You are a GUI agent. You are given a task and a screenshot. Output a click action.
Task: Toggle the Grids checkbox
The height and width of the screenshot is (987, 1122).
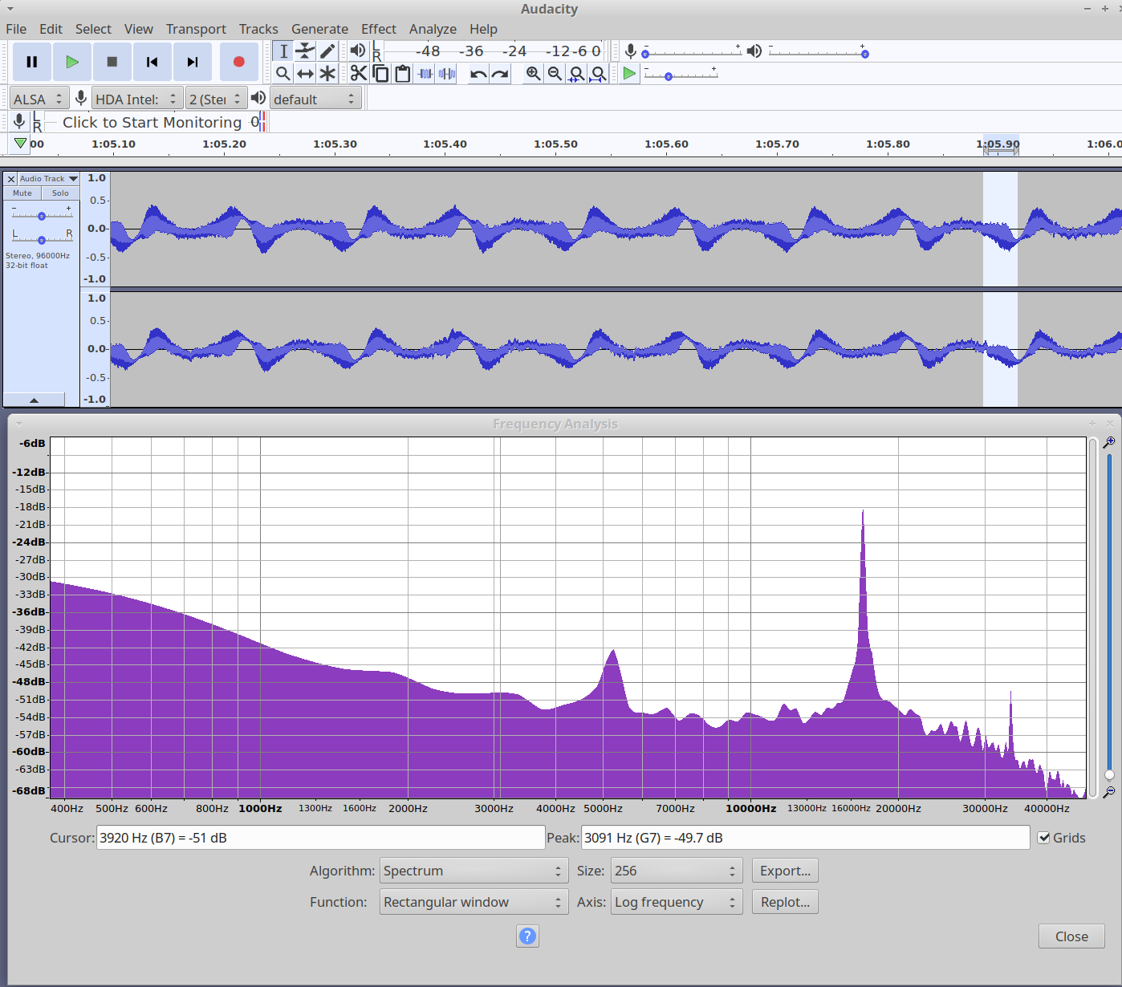point(1044,838)
